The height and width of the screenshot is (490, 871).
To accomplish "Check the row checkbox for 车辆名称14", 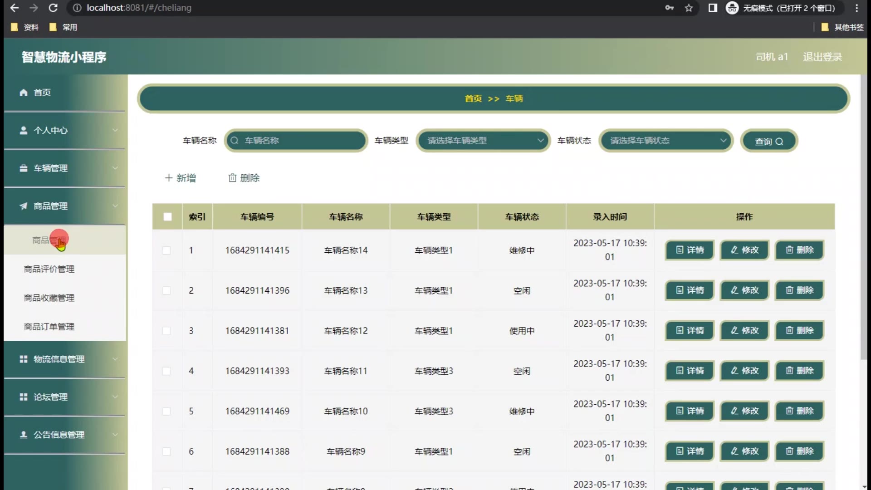I will (166, 250).
